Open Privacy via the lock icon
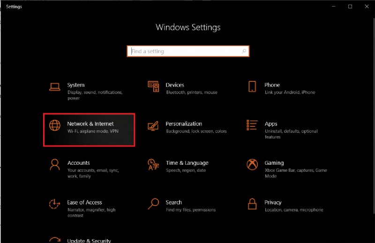Viewport: 375px width, 243px height. pyautogui.click(x=252, y=204)
